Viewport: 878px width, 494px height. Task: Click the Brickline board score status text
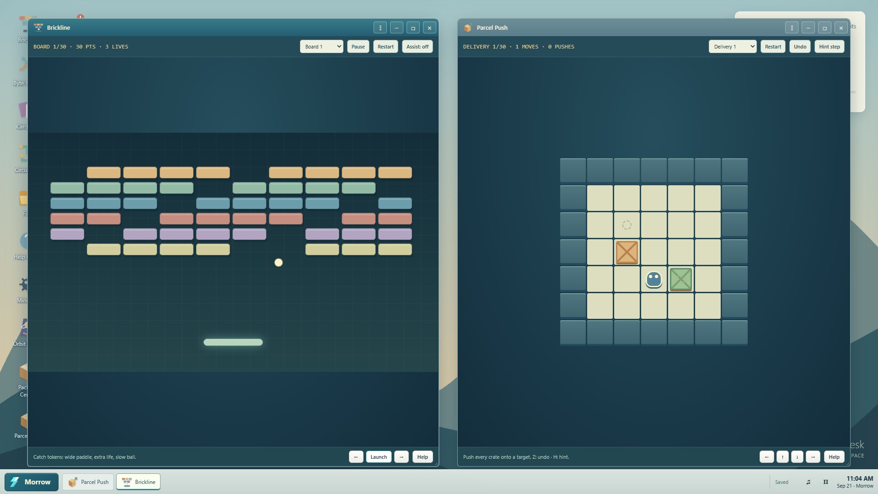point(80,47)
